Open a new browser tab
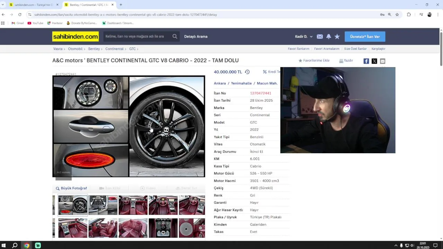 point(121,5)
